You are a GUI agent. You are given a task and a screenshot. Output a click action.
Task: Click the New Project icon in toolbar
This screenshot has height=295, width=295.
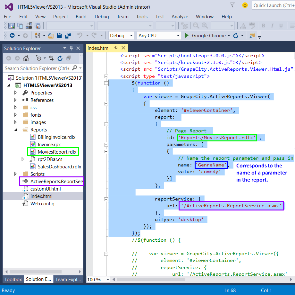[37, 35]
